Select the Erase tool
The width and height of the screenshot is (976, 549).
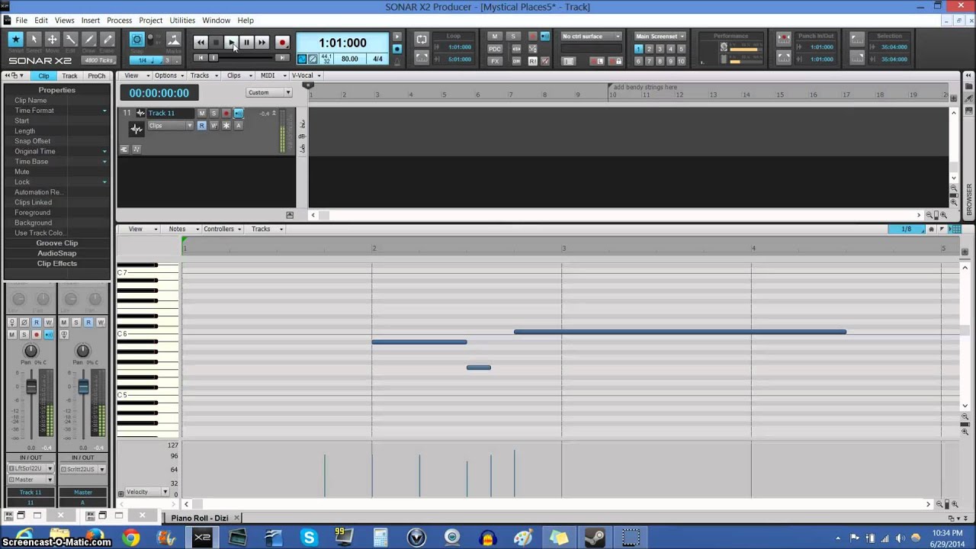pyautogui.click(x=107, y=40)
